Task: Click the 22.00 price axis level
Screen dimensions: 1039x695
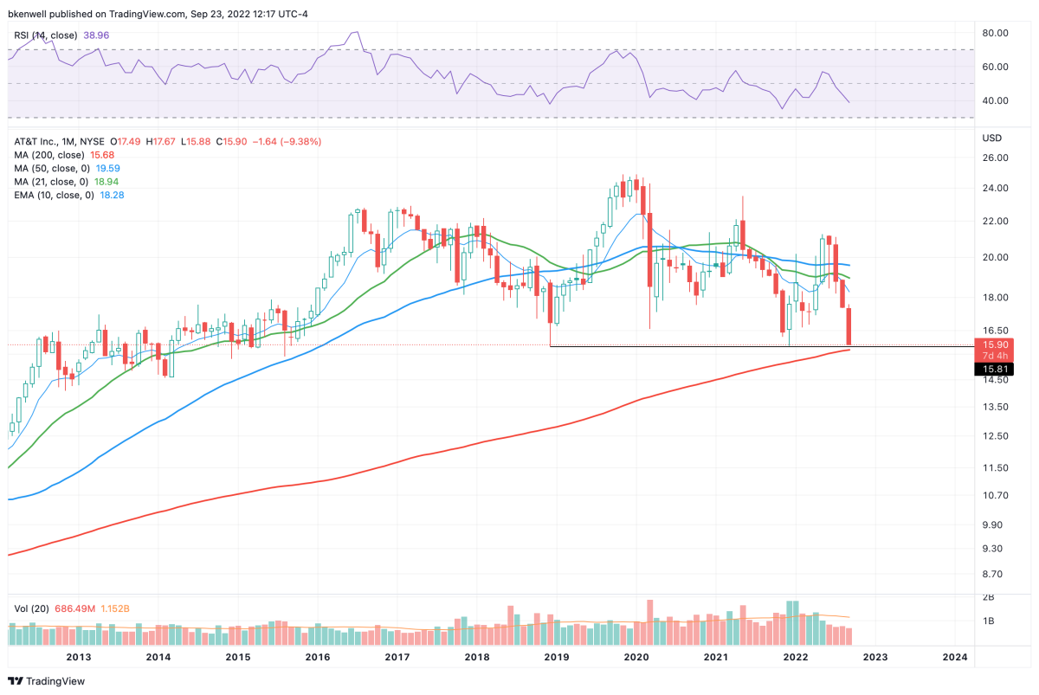Action: point(995,221)
